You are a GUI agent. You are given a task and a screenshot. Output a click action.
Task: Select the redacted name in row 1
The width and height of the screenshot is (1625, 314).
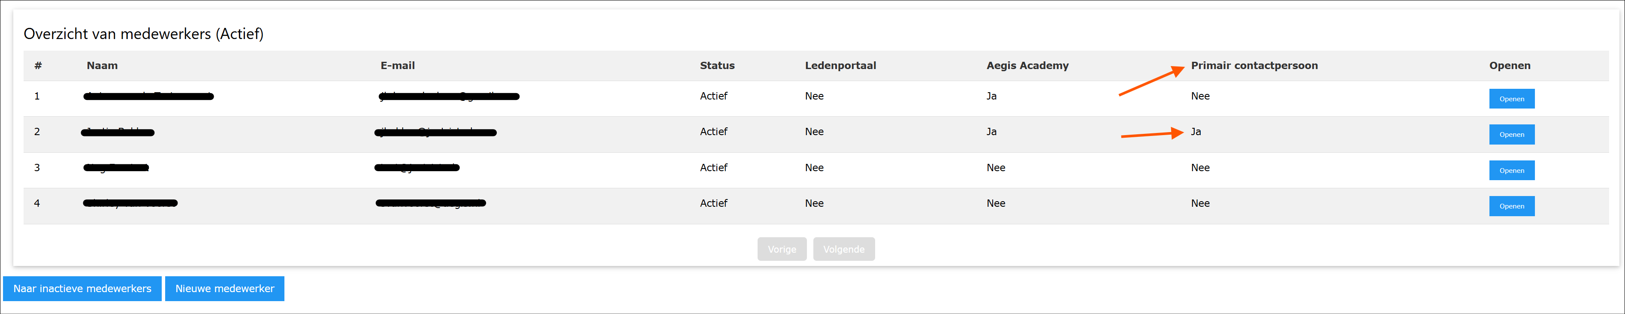(x=149, y=96)
